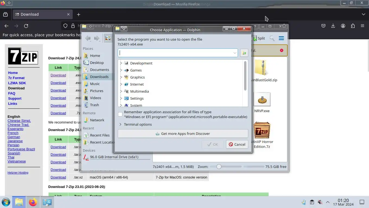This screenshot has height=208, width=369.
Task: Open 7z Format link on 7-Zip page
Action: point(16,78)
